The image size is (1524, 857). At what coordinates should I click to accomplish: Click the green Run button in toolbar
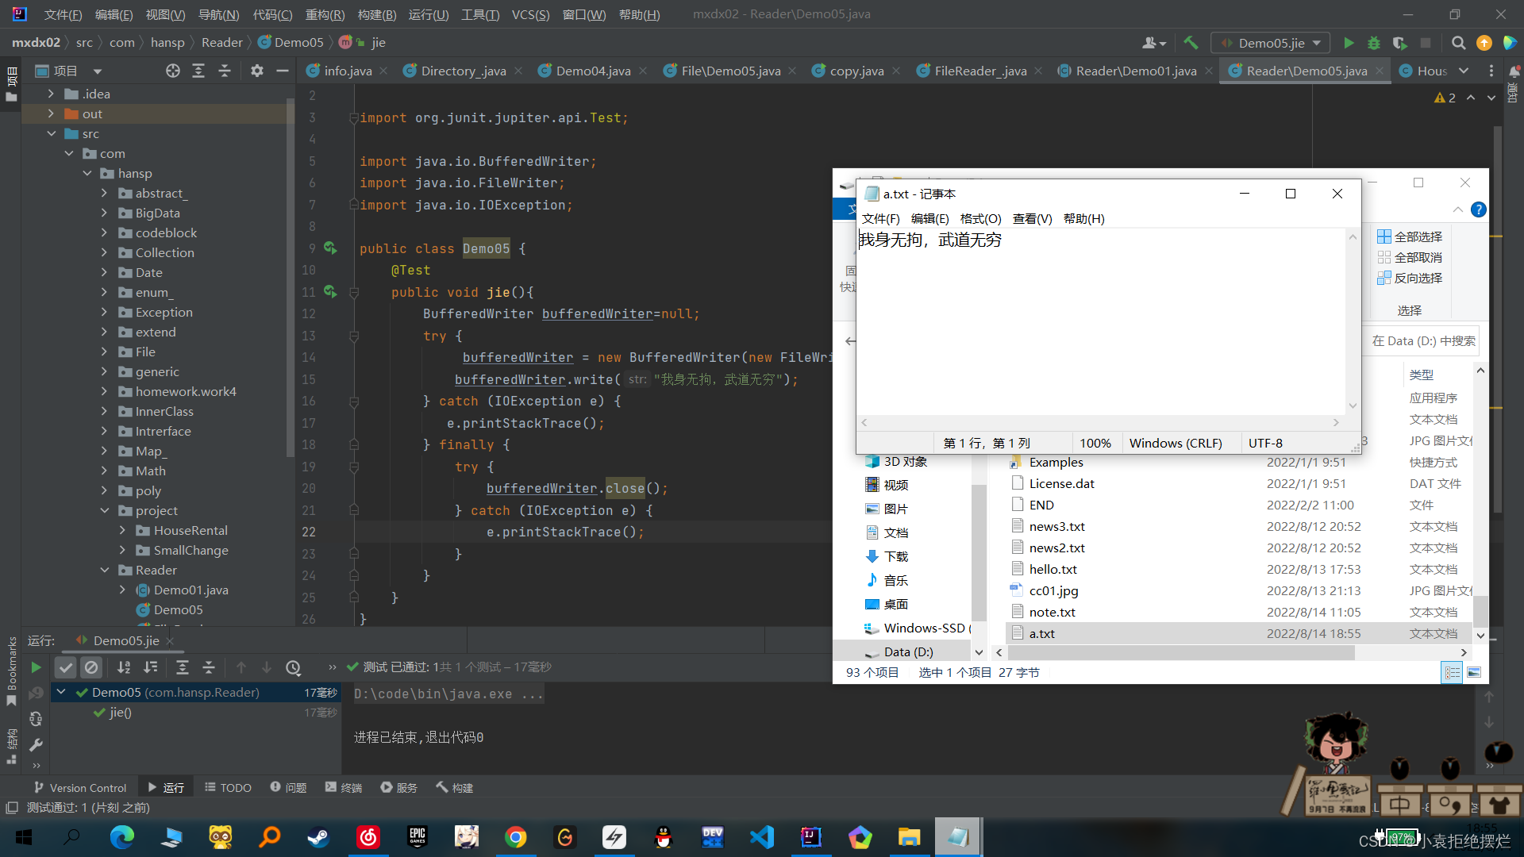pos(1349,43)
